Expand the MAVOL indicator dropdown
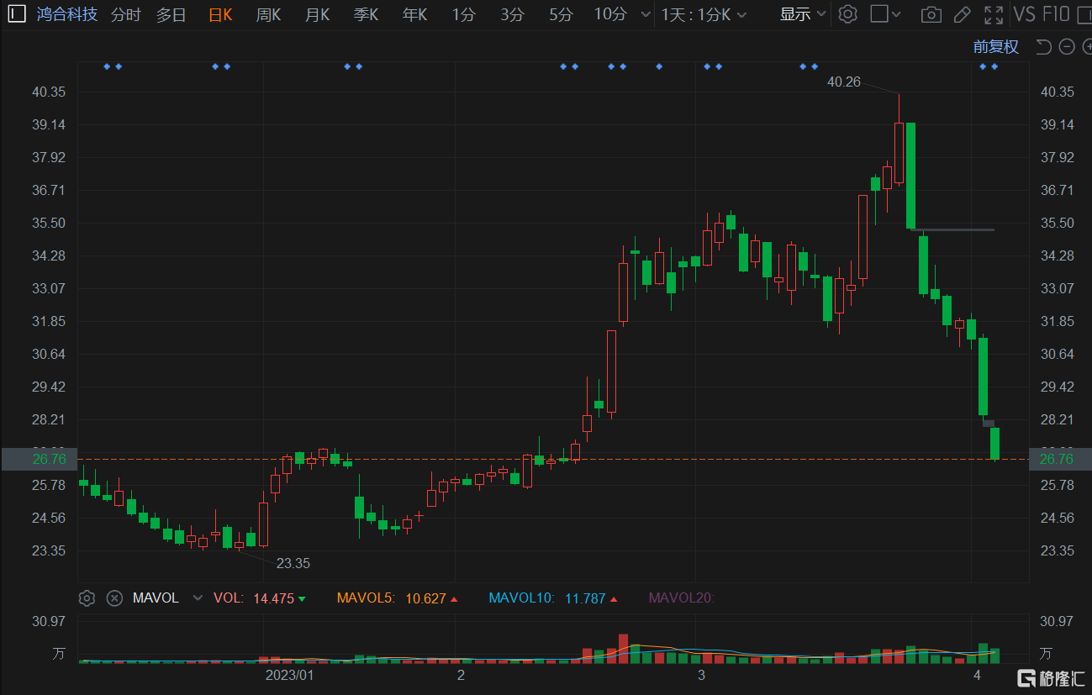Screen dimensions: 1092x695 tap(198, 598)
